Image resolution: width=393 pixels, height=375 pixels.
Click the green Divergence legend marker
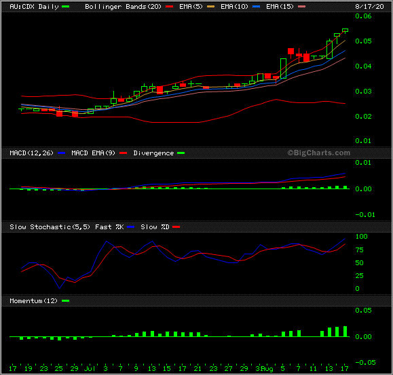coord(181,153)
